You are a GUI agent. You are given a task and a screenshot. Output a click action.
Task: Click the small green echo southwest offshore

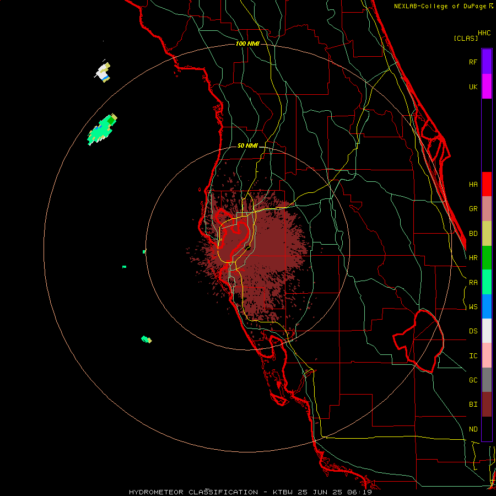tap(146, 339)
